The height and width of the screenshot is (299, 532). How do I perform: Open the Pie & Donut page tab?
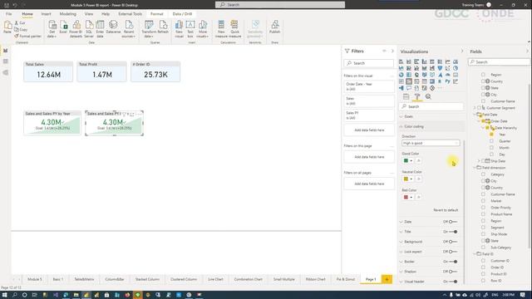click(346, 279)
